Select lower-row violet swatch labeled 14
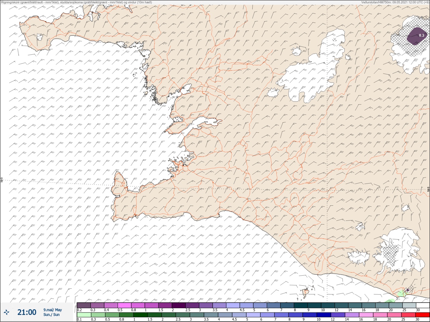The width and height of the screenshot is (430, 322). (352, 315)
